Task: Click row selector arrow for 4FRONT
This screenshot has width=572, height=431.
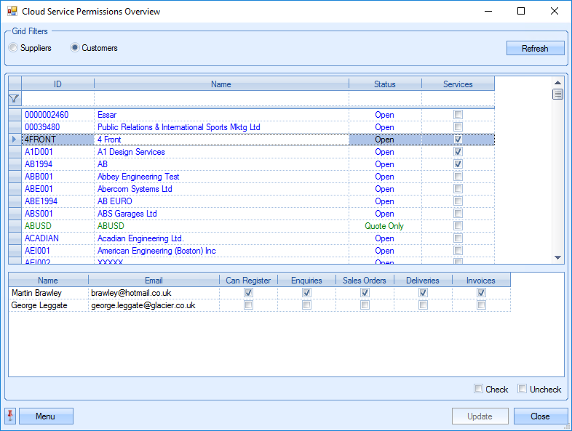Action: pyautogui.click(x=14, y=140)
